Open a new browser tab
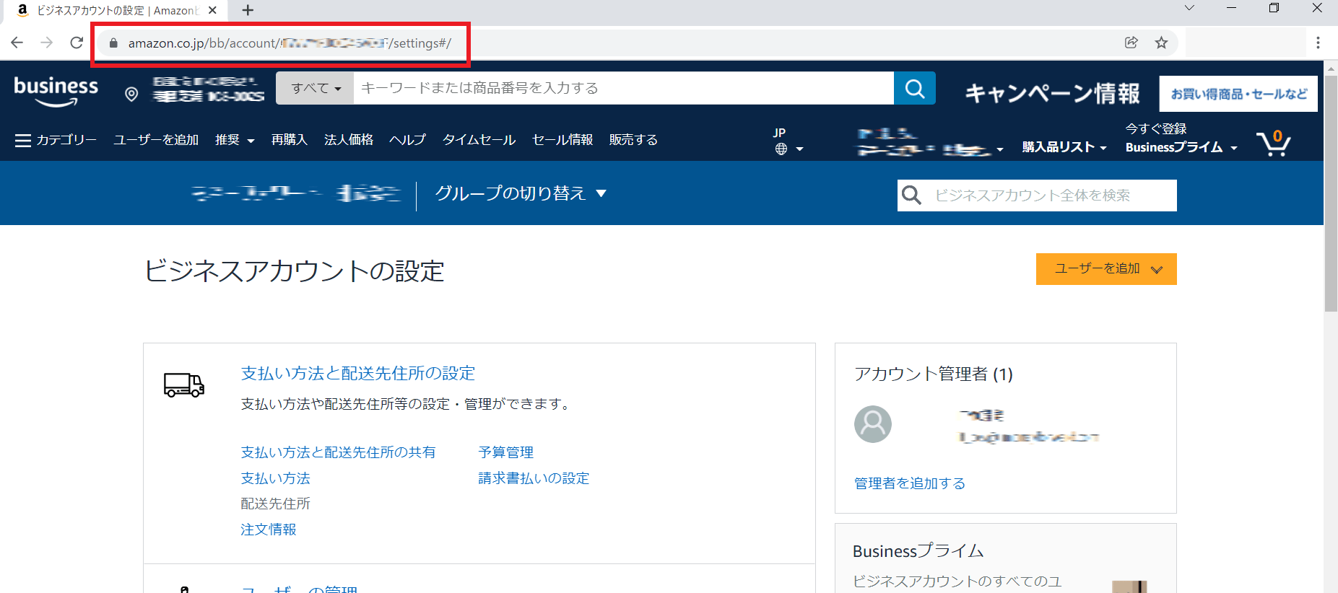This screenshot has width=1338, height=593. pyautogui.click(x=248, y=10)
